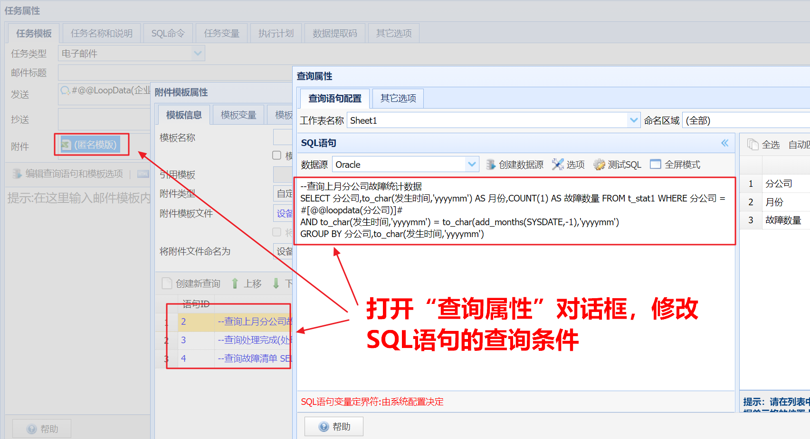This screenshot has height=439, width=810.
Task: Click the (匿名模版) attachment item
Action: point(89,145)
